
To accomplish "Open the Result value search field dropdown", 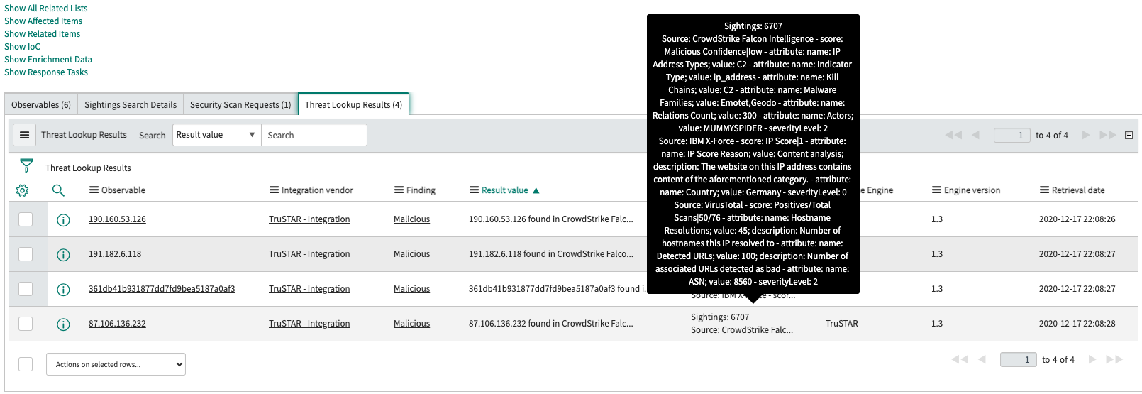I will (217, 135).
